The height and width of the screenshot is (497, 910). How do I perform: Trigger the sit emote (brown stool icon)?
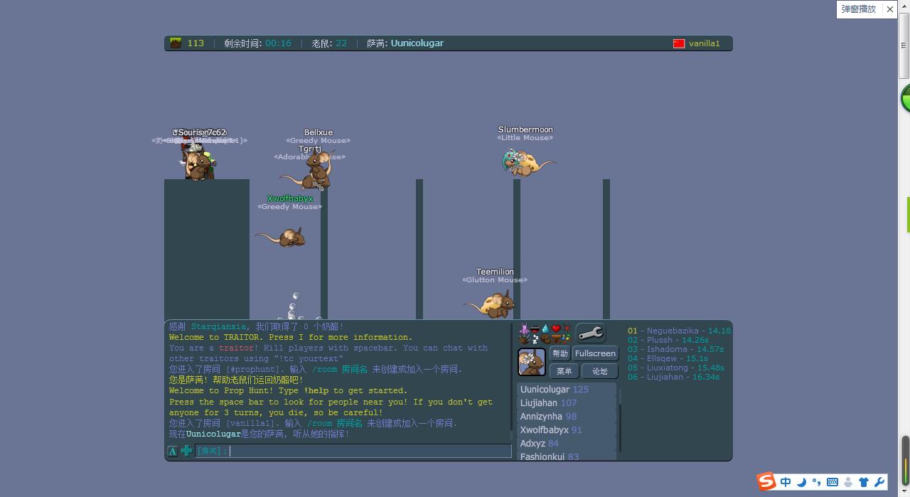click(x=556, y=339)
